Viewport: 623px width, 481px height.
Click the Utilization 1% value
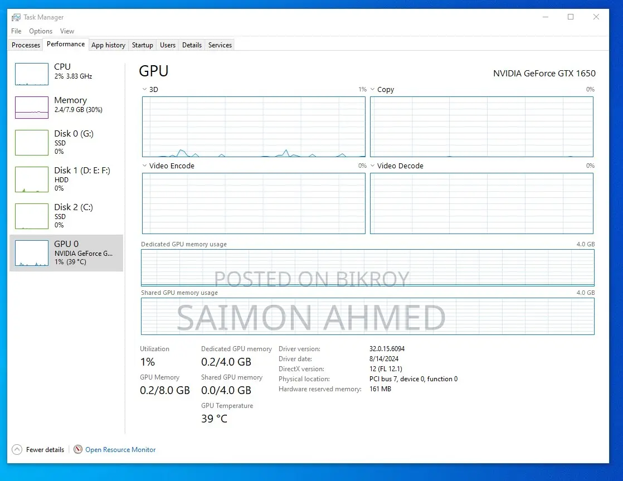pos(148,362)
